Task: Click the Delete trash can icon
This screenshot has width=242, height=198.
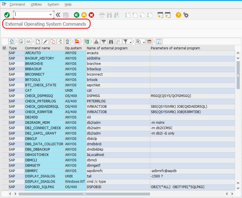Action: (x=67, y=41)
